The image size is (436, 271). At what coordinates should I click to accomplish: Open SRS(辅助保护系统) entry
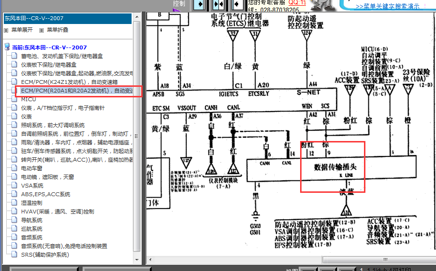point(45,255)
